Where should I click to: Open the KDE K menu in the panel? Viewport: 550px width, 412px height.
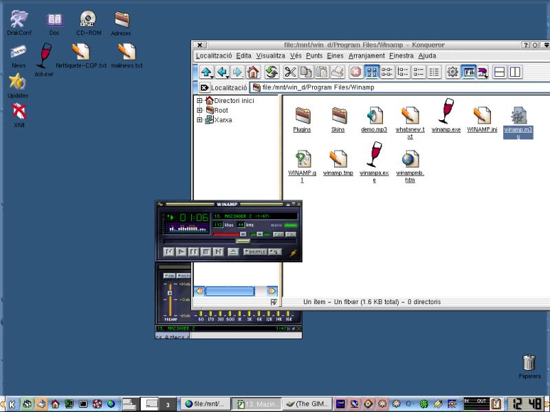pyautogui.click(x=12, y=404)
